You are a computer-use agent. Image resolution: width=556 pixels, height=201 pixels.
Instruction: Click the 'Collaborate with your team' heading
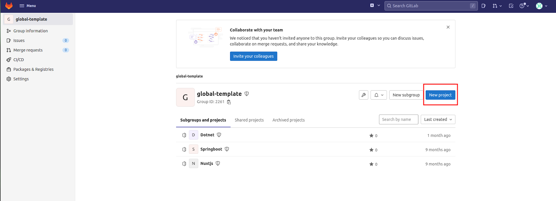256,30
